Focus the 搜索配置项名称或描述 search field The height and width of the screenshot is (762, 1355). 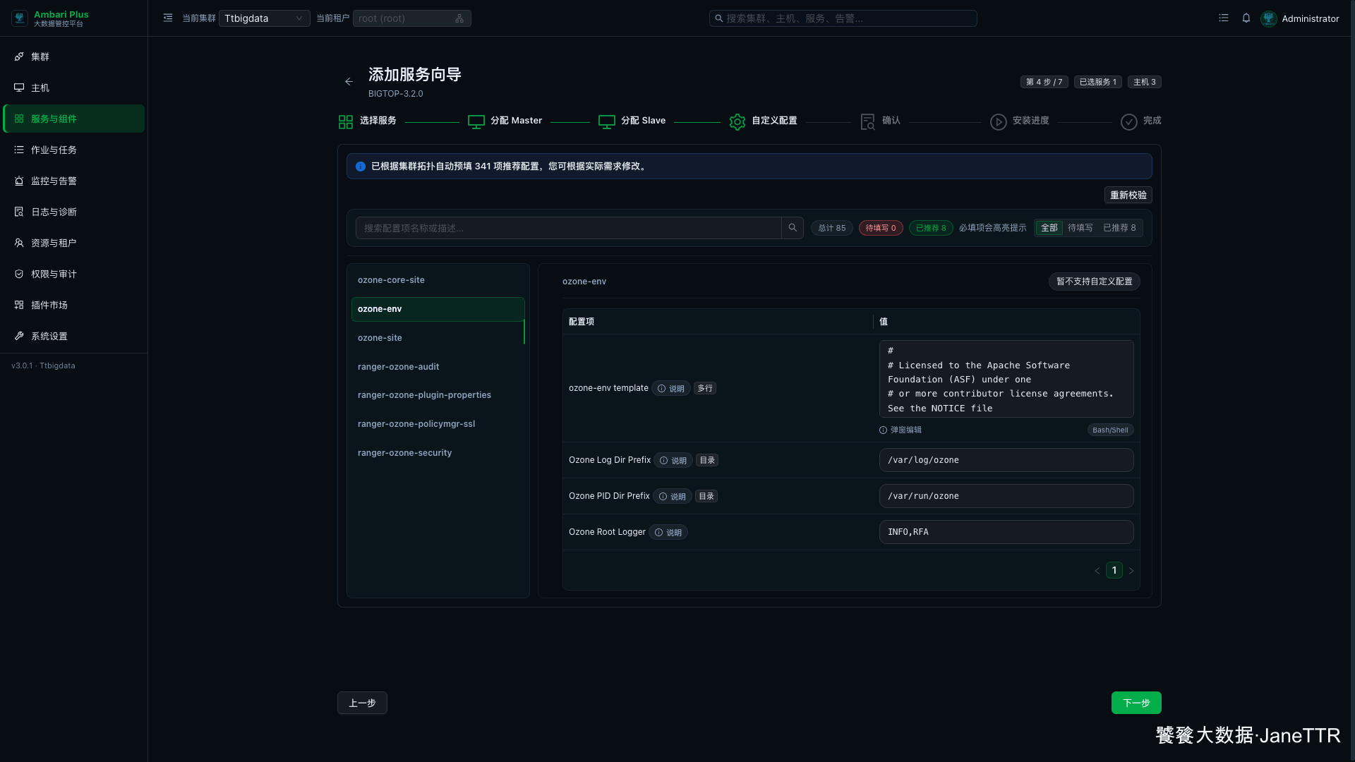click(x=568, y=228)
